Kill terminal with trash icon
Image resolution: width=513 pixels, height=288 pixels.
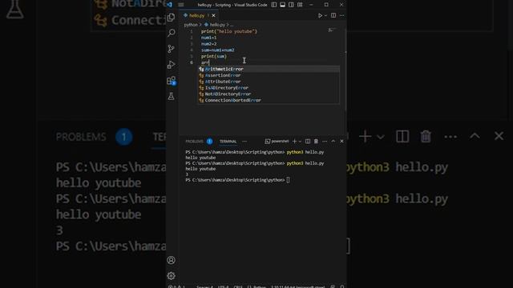(x=316, y=141)
